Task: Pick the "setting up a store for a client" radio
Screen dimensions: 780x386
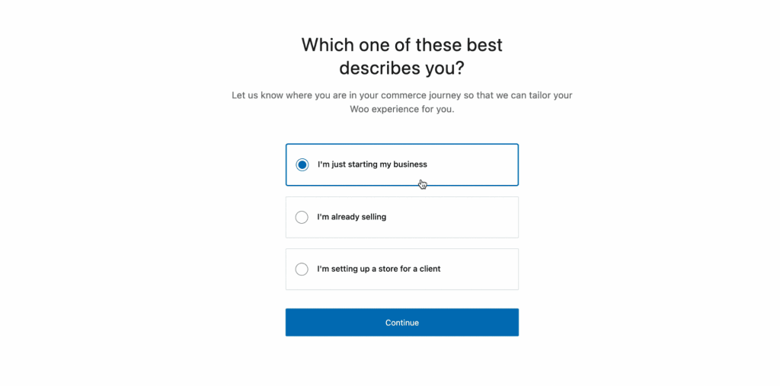Action: (x=302, y=269)
